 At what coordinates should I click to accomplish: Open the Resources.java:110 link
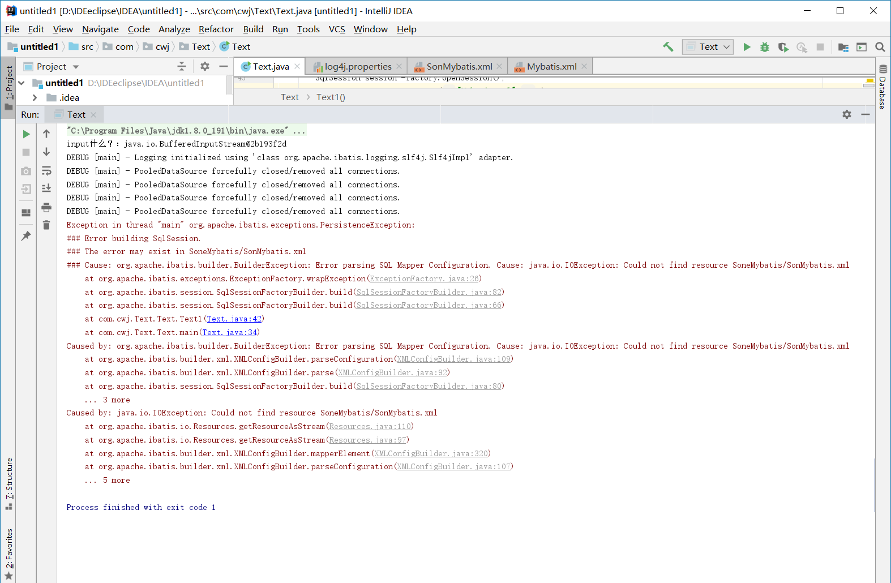pos(370,427)
